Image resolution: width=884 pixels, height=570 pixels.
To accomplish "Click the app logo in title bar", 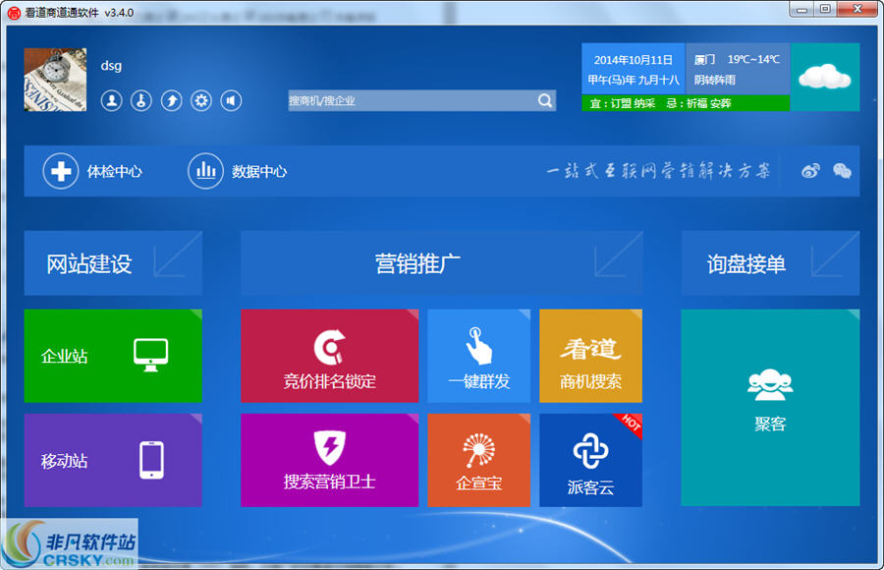I will click(x=14, y=13).
